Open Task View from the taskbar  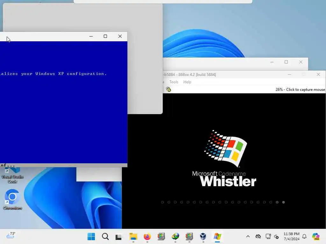click(x=119, y=236)
